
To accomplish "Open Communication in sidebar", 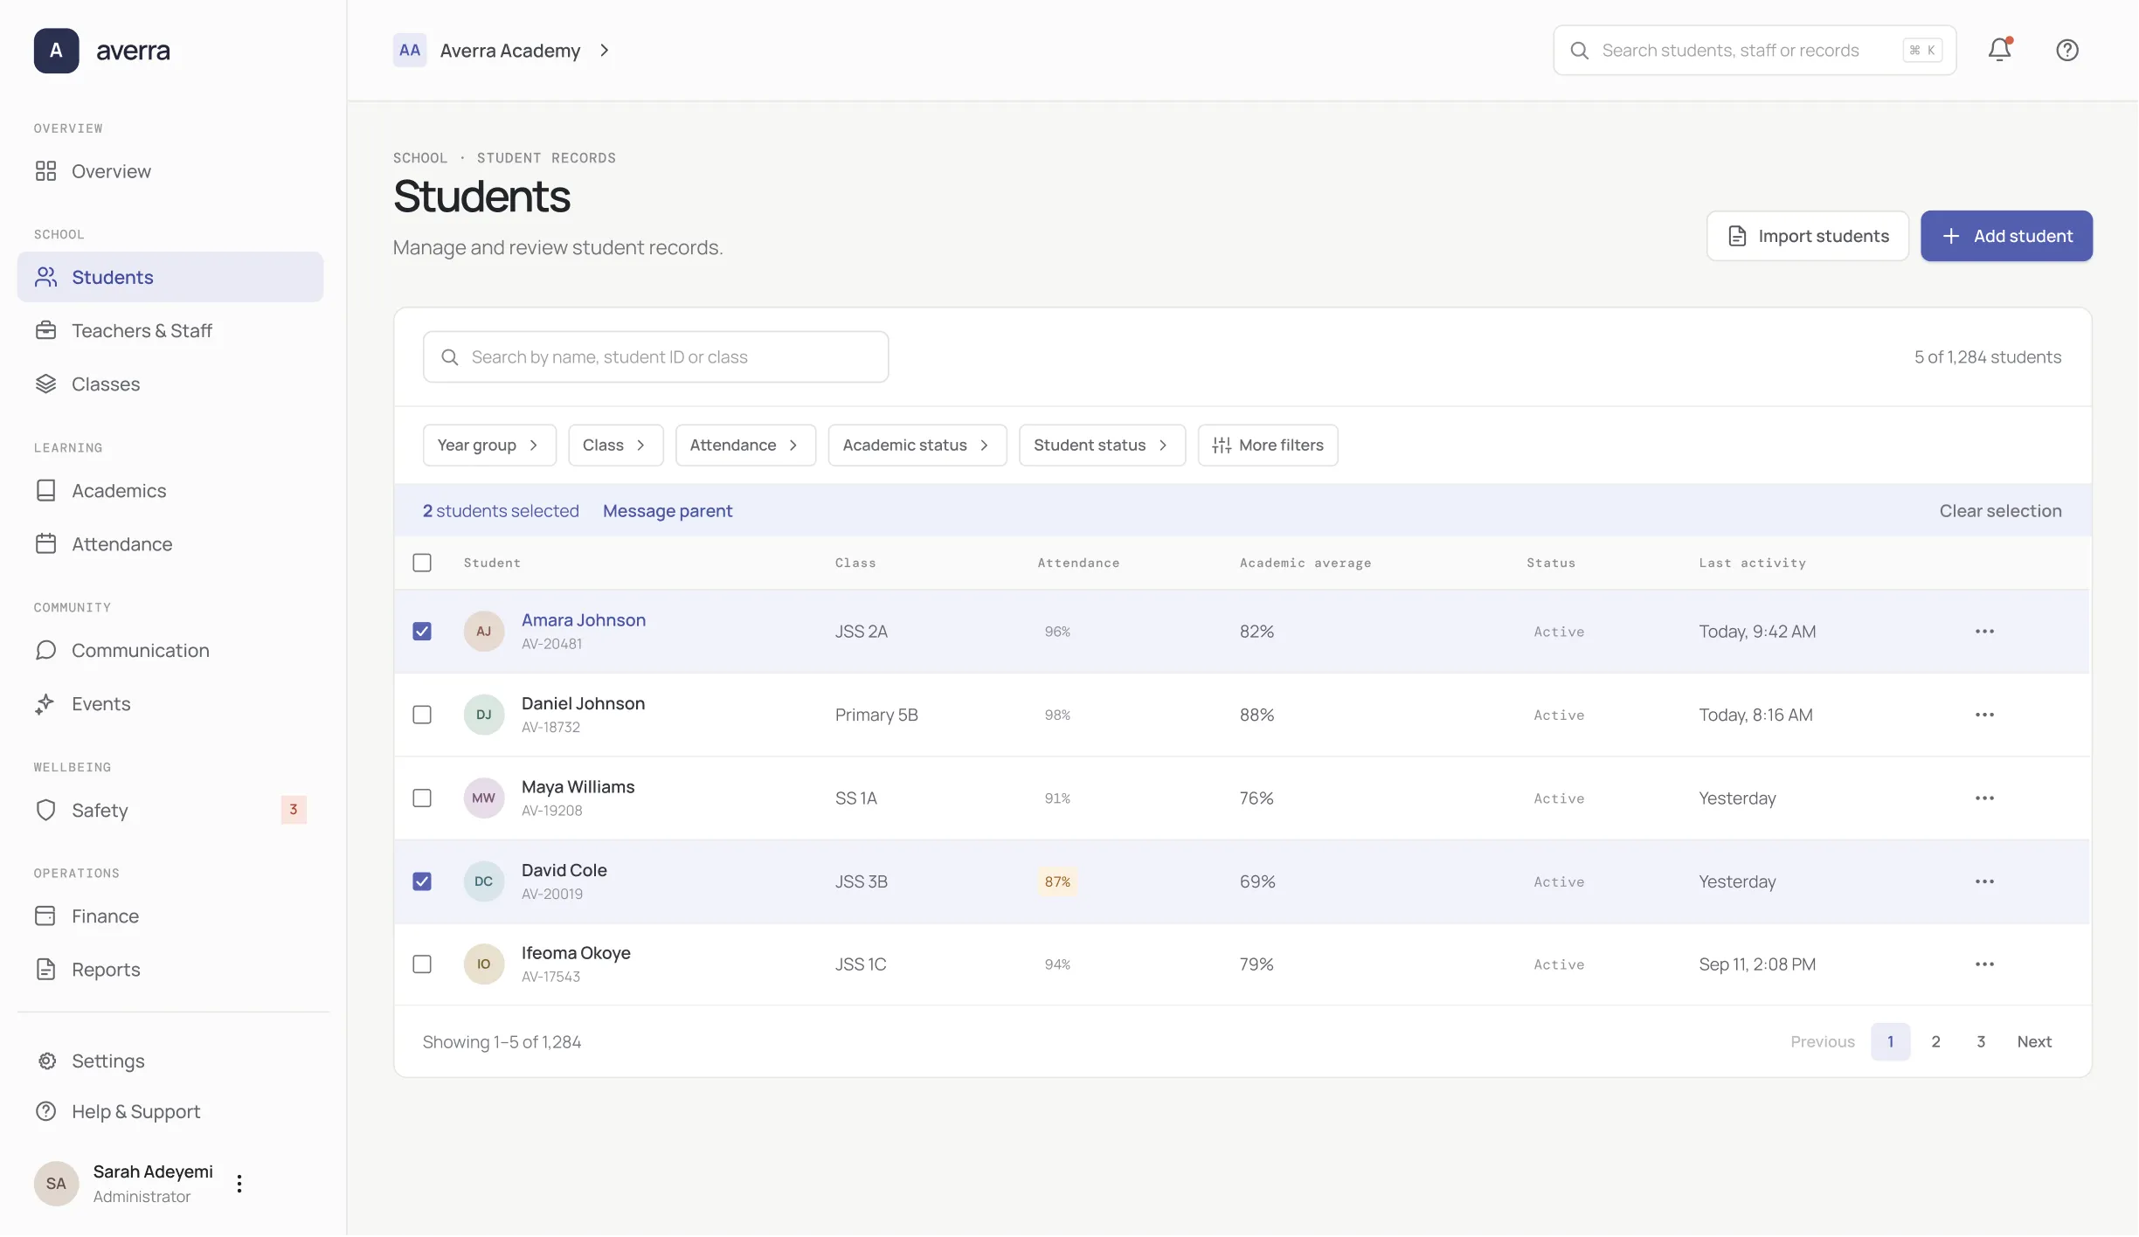I will click(170, 650).
